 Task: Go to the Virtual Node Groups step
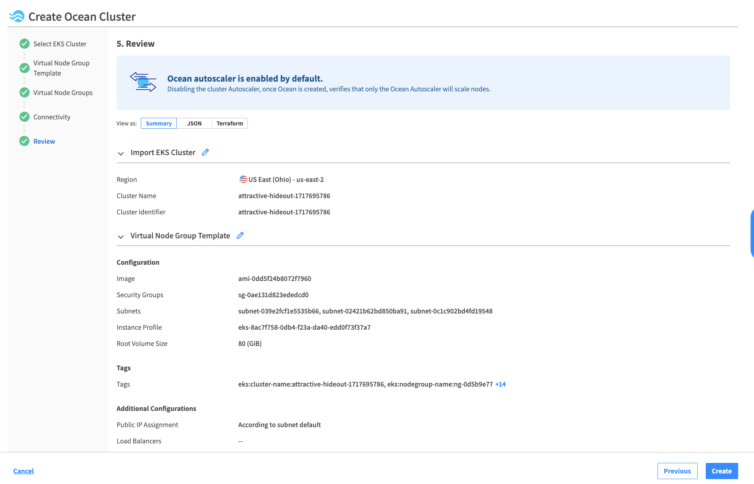click(x=63, y=93)
